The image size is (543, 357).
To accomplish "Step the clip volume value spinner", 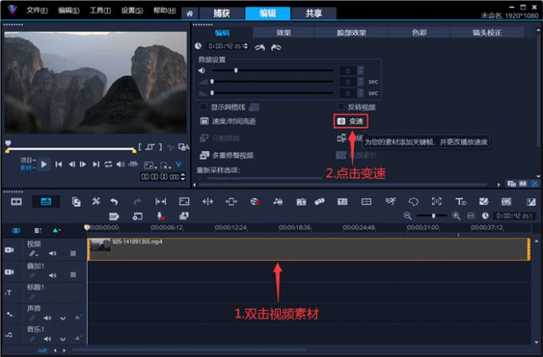I will [360, 70].
